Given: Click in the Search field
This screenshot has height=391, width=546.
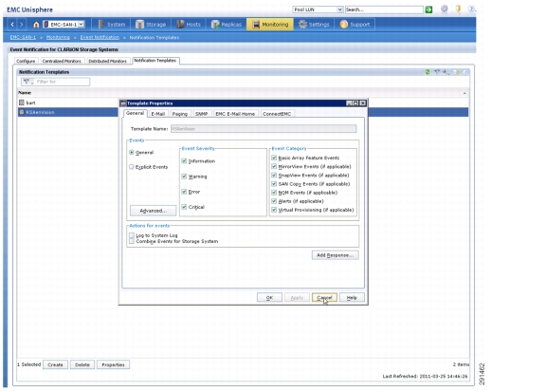Looking at the screenshot, I should [x=384, y=9].
